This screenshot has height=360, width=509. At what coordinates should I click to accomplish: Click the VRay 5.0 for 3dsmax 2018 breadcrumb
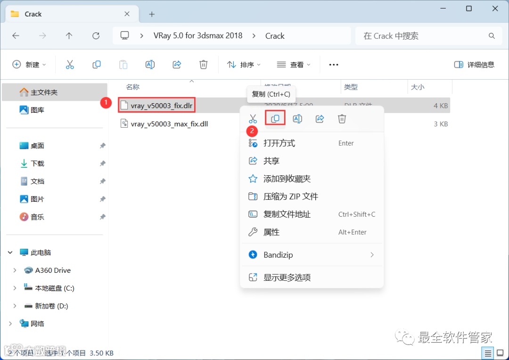tap(198, 36)
